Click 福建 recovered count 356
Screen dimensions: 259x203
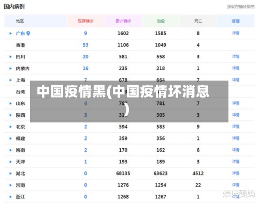tap(161, 138)
